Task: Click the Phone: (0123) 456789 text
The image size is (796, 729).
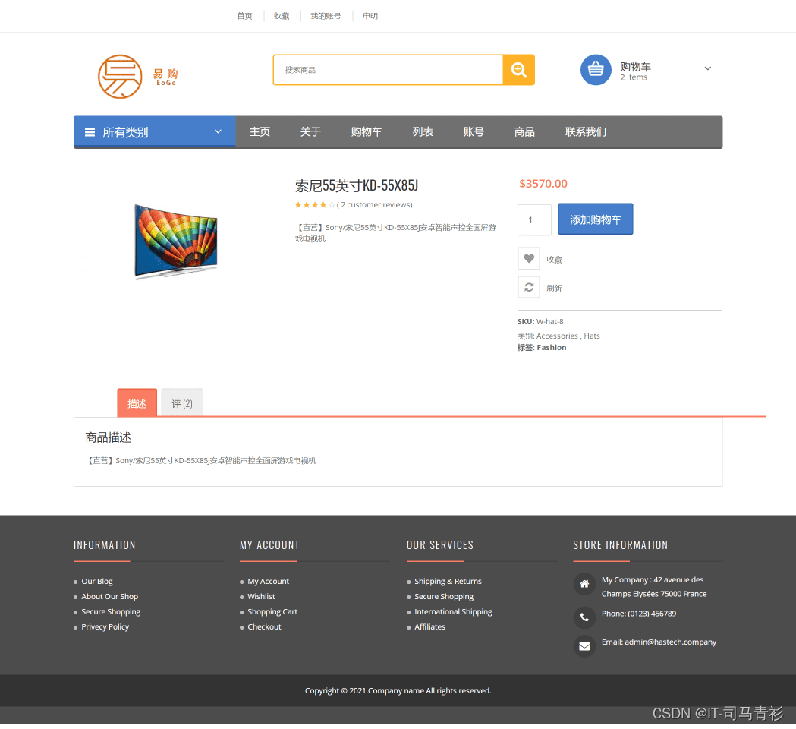Action: 639,614
